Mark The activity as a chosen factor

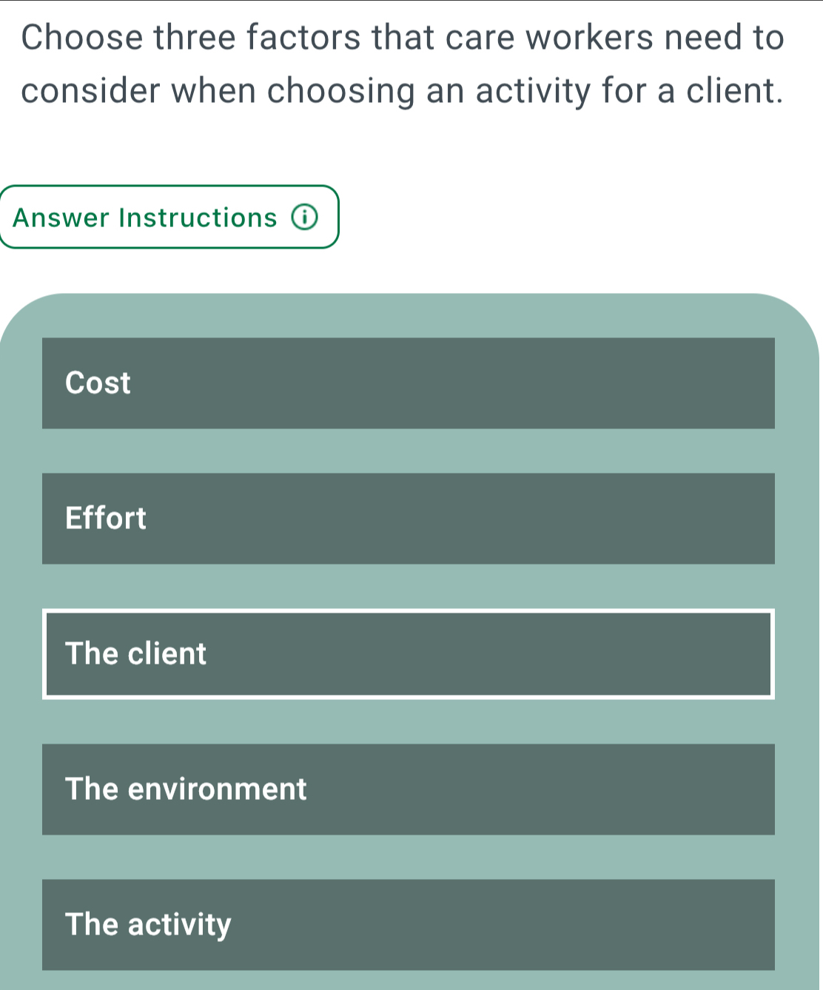(408, 925)
